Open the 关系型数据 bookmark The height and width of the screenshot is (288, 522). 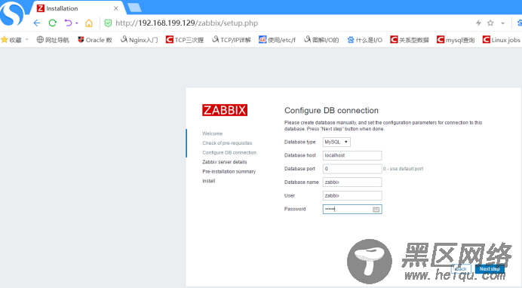(x=409, y=40)
